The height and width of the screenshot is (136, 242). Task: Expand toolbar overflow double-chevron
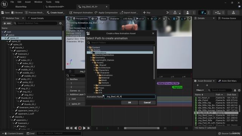click(x=168, y=12)
